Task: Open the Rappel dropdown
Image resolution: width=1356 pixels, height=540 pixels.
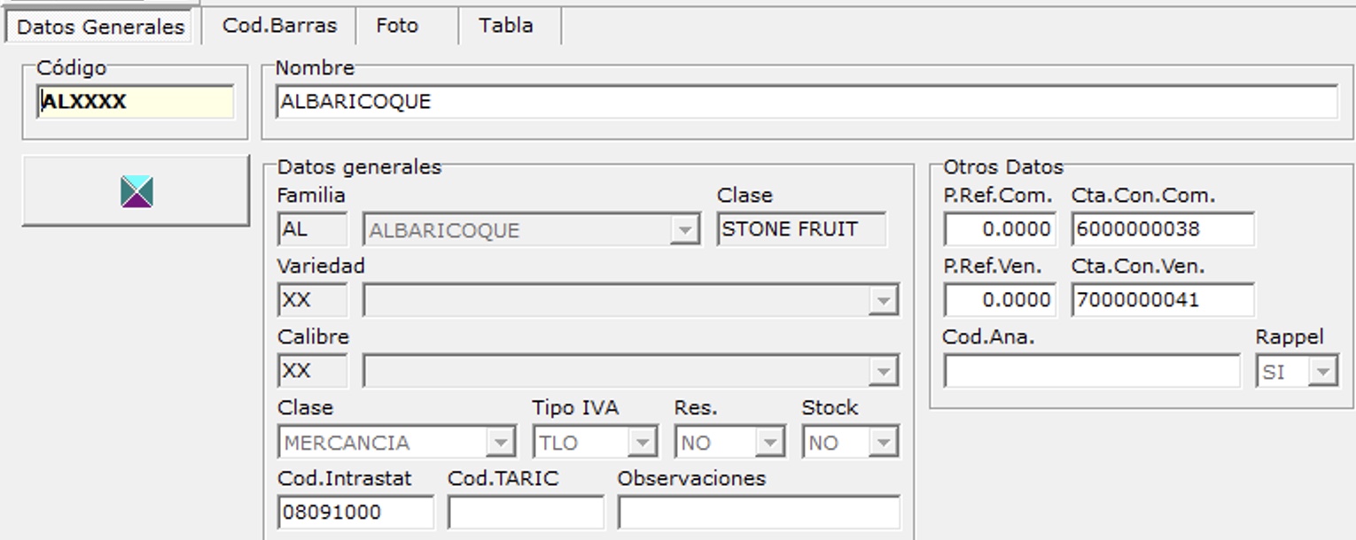Action: tap(1322, 372)
